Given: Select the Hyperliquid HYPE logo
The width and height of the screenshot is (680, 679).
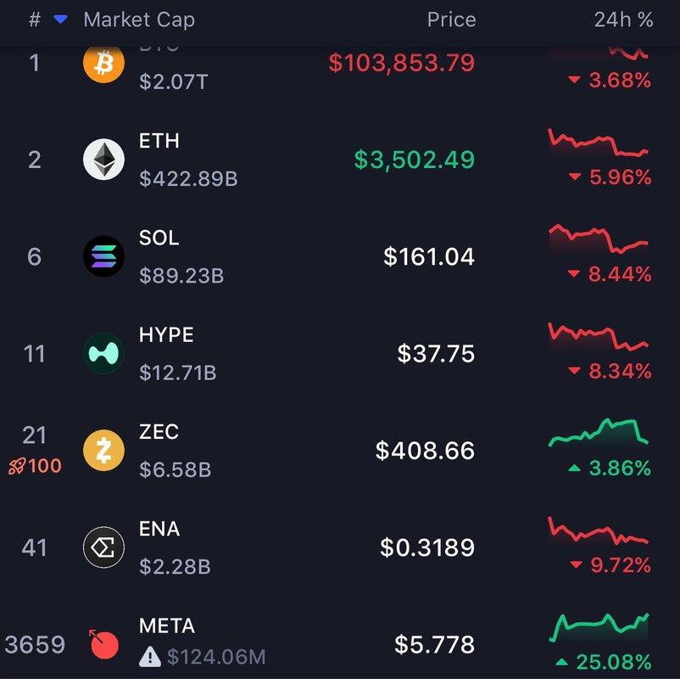Looking at the screenshot, I should coord(104,353).
